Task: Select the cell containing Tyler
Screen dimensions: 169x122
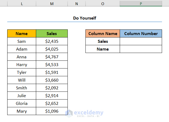Action: pos(21,72)
